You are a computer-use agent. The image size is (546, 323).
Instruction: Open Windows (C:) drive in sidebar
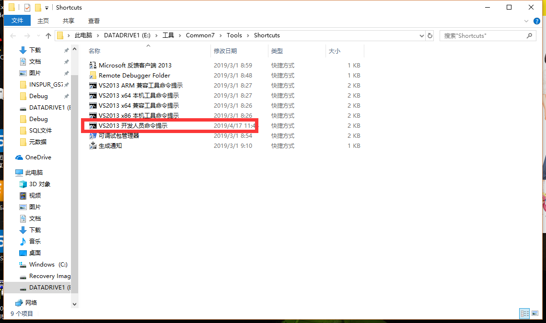(x=48, y=264)
